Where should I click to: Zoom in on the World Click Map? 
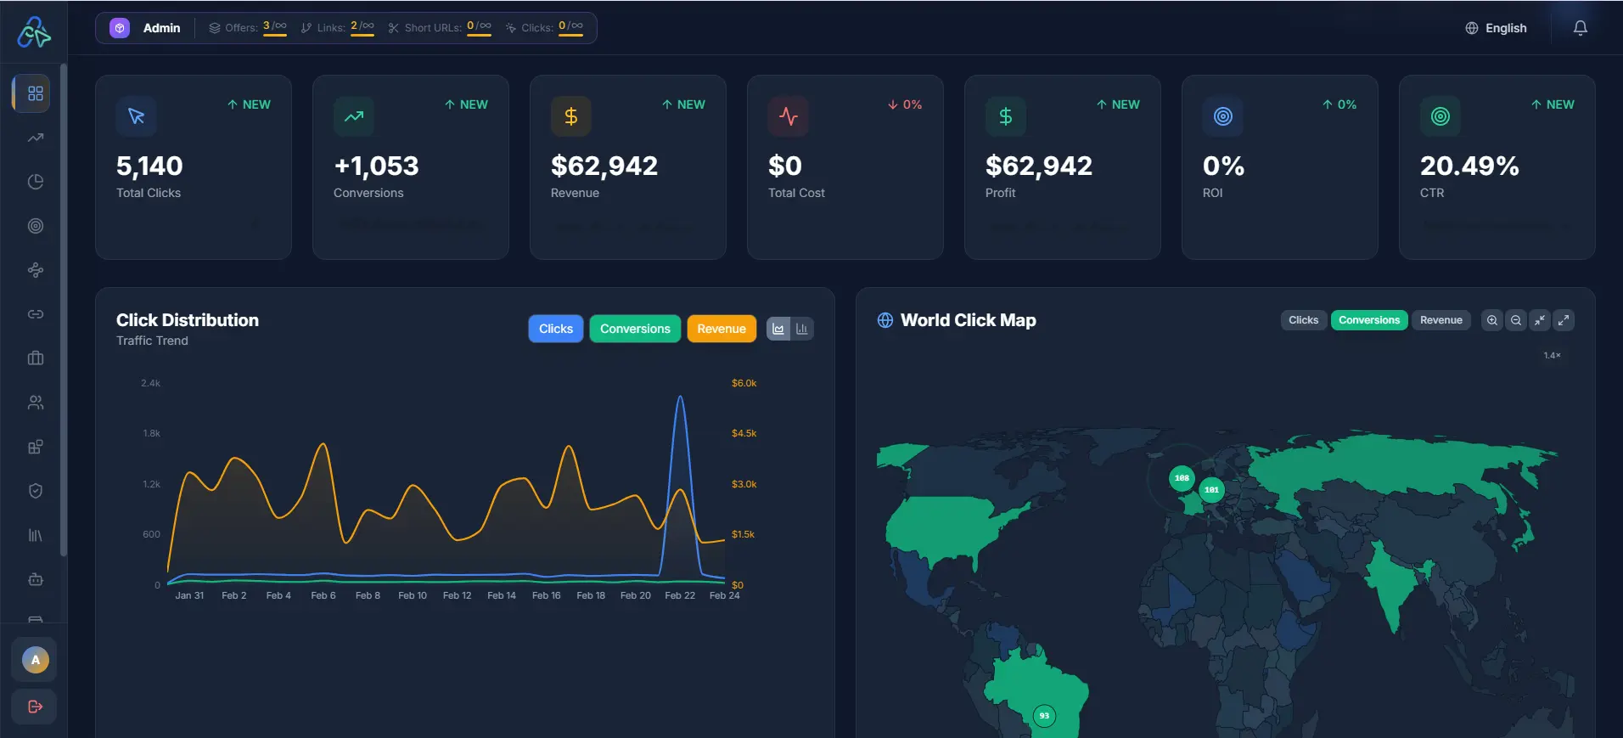[1491, 320]
